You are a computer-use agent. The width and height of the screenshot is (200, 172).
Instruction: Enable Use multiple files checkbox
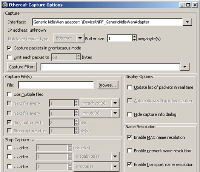coord(9,94)
